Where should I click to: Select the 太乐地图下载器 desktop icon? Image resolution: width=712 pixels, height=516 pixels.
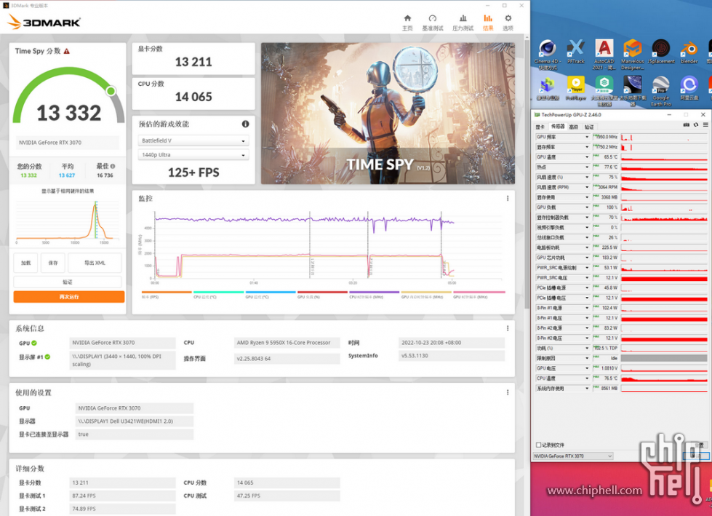tap(633, 91)
